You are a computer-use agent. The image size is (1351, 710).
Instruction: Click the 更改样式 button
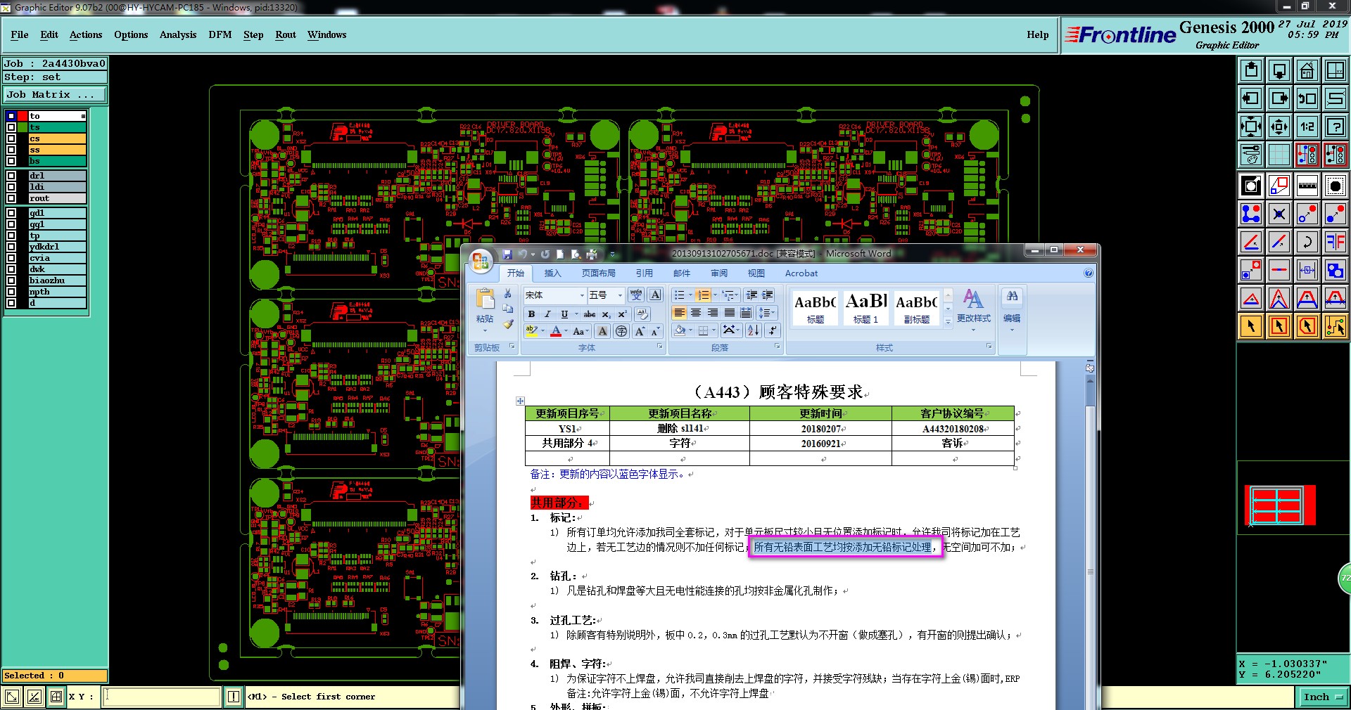coord(974,310)
